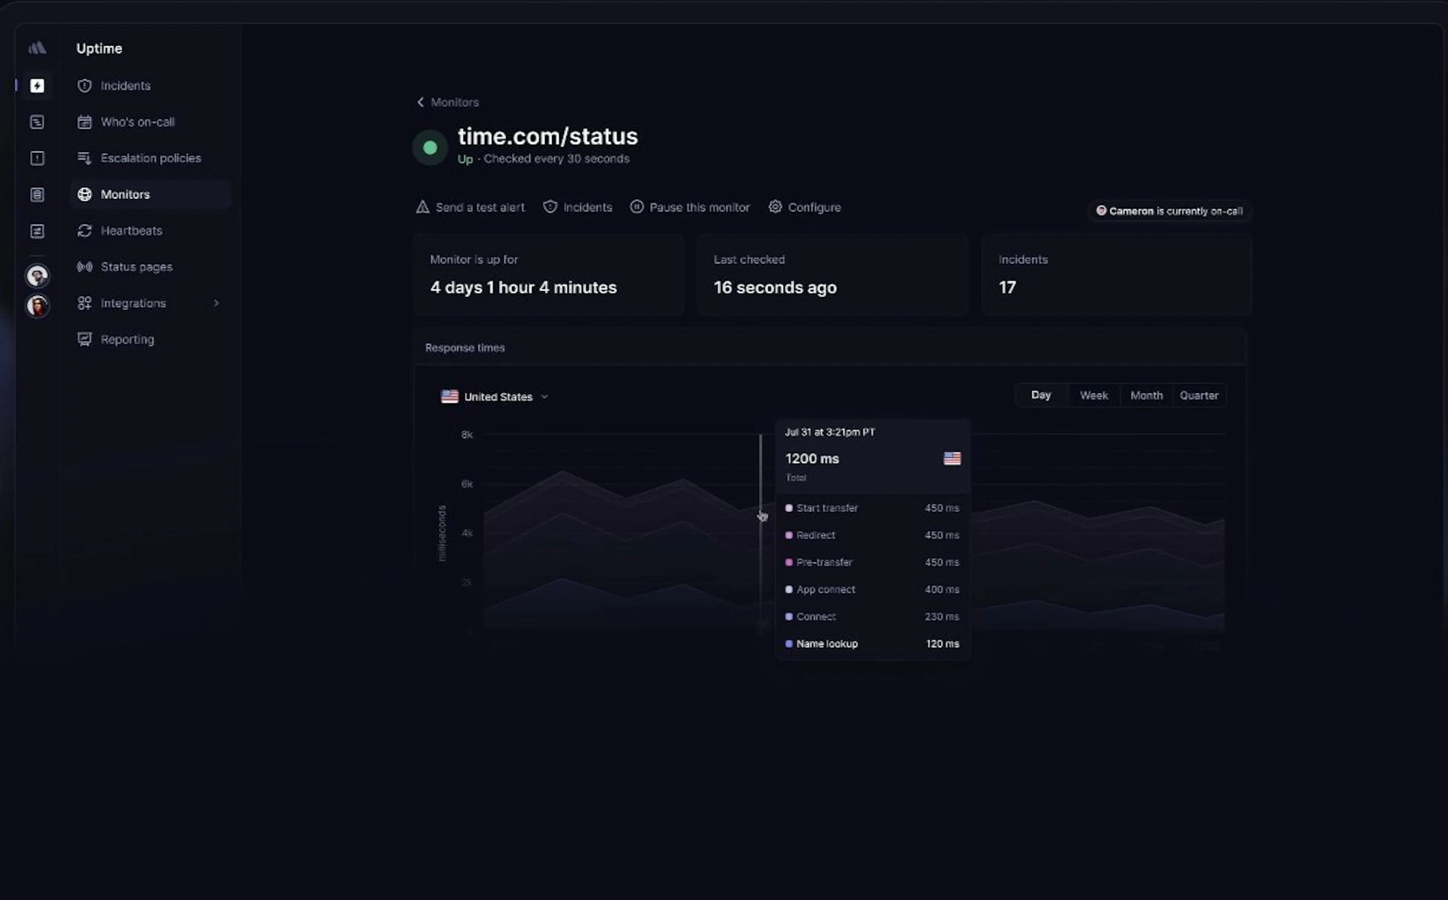Image resolution: width=1448 pixels, height=900 pixels.
Task: Open the Heartbeats section
Action: (x=150, y=231)
